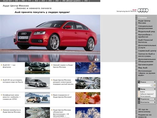Collapse the Вход panel arrow
Viewport: 157px width, 118px height.
coord(155,89)
